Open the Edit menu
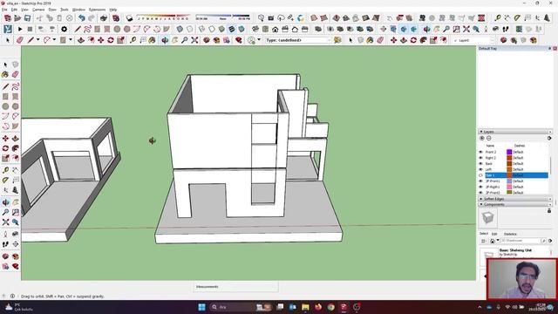 point(14,10)
